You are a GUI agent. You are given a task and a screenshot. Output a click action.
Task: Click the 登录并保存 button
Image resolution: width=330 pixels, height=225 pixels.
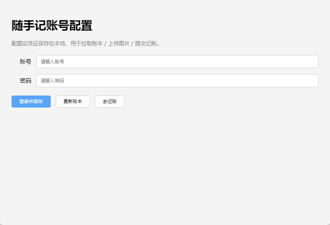(x=31, y=101)
